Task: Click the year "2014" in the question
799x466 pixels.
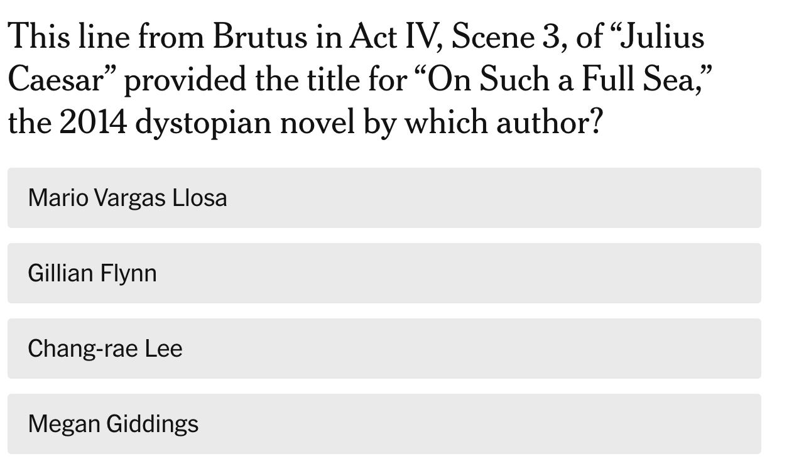Action: point(92,122)
